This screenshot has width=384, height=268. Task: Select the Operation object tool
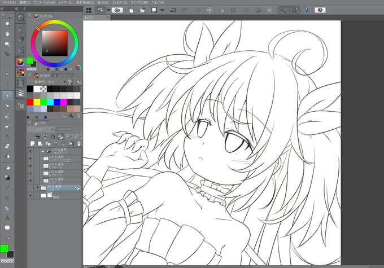click(7, 44)
